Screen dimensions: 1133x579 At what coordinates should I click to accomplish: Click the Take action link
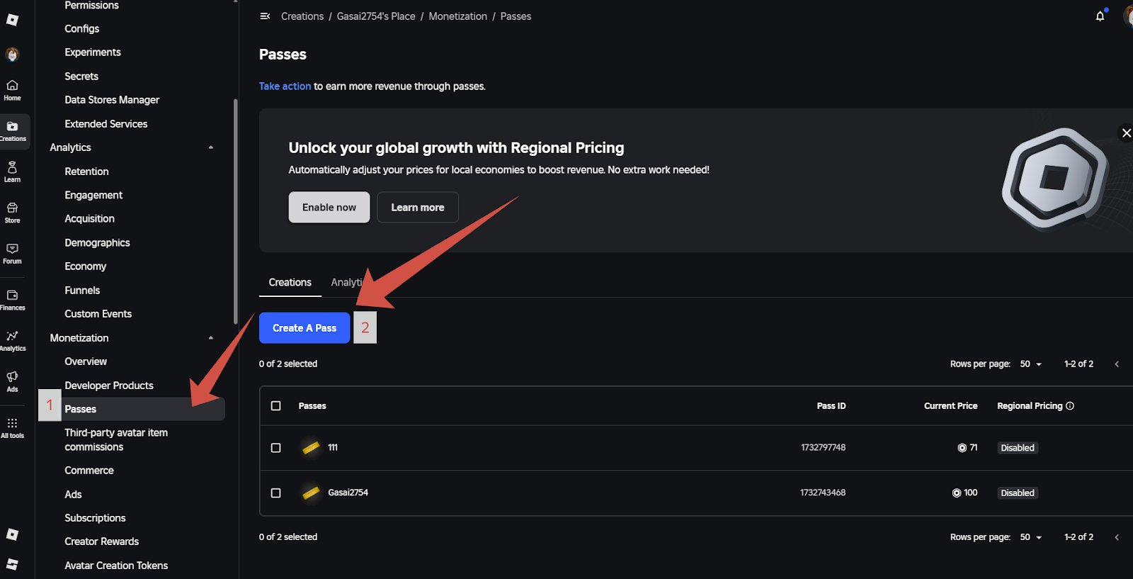(285, 86)
